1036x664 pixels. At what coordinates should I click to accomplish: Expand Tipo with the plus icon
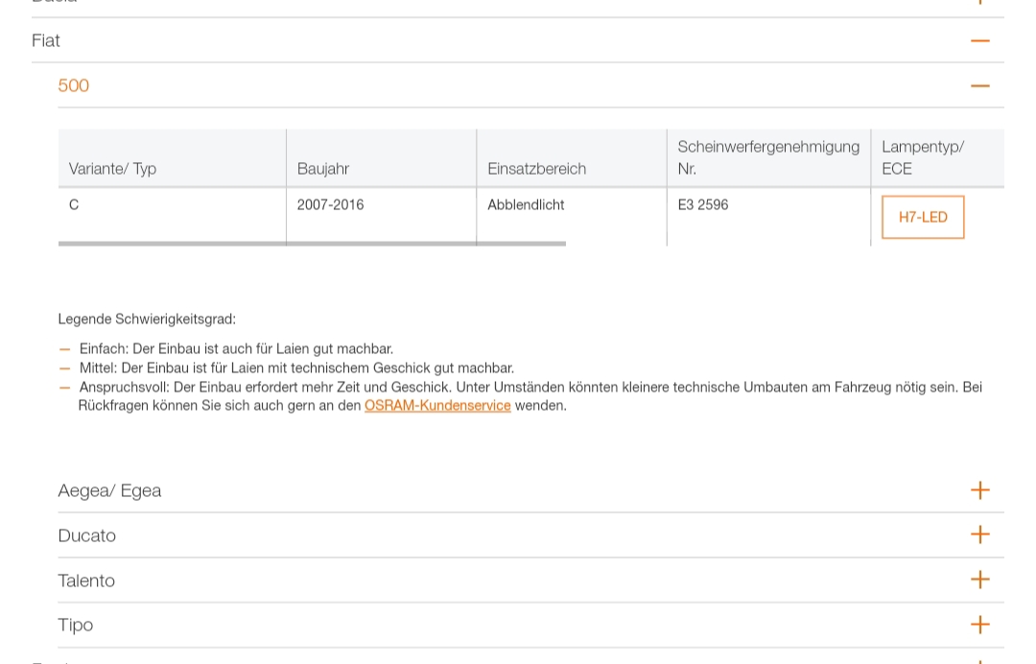pyautogui.click(x=979, y=625)
